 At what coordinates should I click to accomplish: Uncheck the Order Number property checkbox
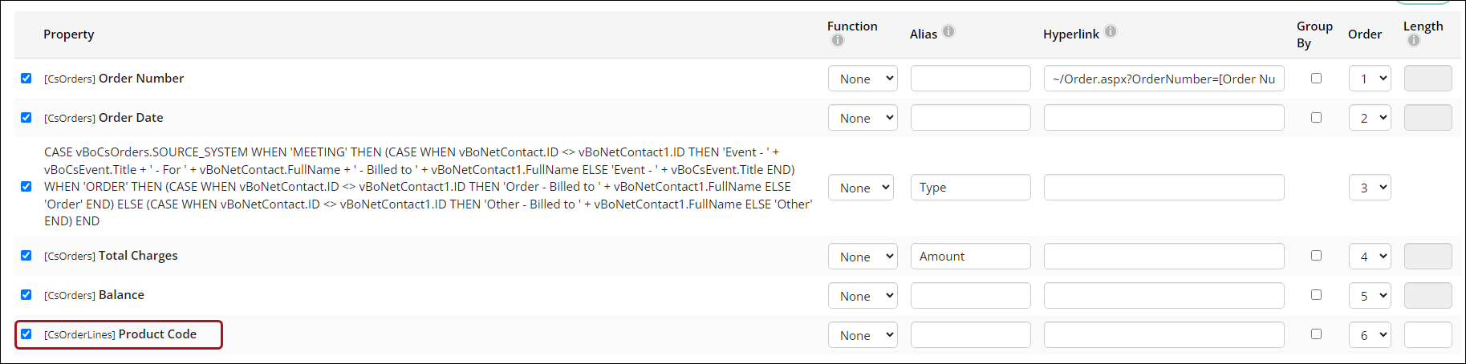[x=26, y=78]
